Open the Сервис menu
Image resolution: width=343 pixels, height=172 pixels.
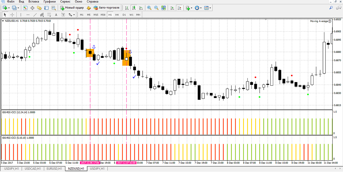(x=65, y=2)
